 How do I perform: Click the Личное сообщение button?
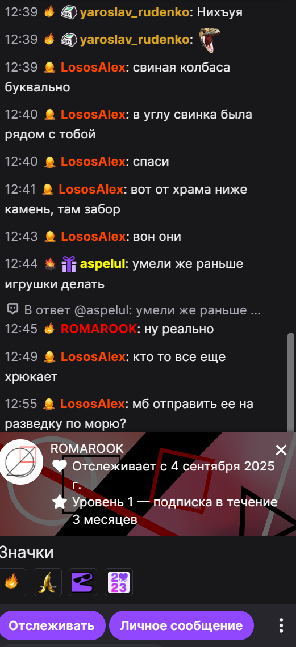click(x=181, y=625)
